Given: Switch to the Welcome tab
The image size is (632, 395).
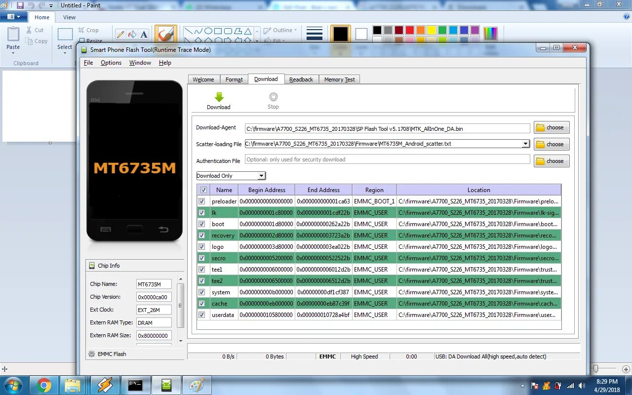Looking at the screenshot, I should tap(203, 79).
